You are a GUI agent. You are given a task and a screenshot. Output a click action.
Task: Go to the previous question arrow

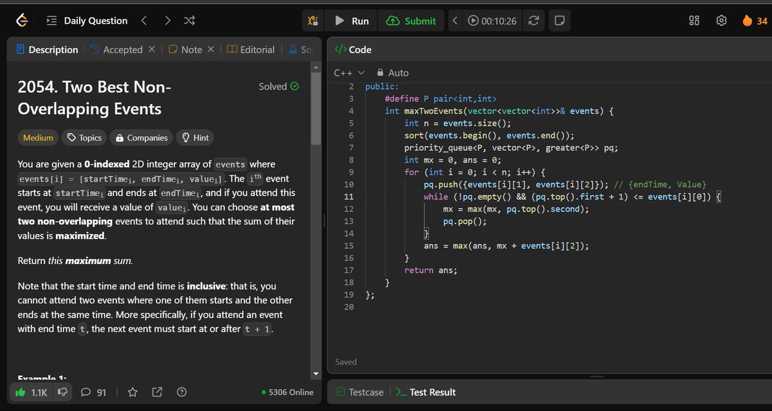coord(143,21)
